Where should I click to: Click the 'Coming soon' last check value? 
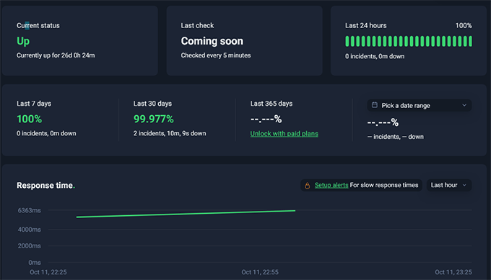(212, 41)
